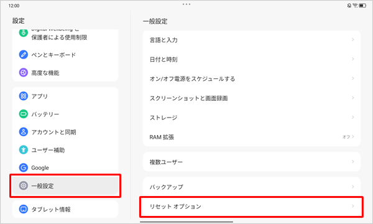Select バッテリー in sidebar
This screenshot has width=373, height=224.
tap(65, 114)
